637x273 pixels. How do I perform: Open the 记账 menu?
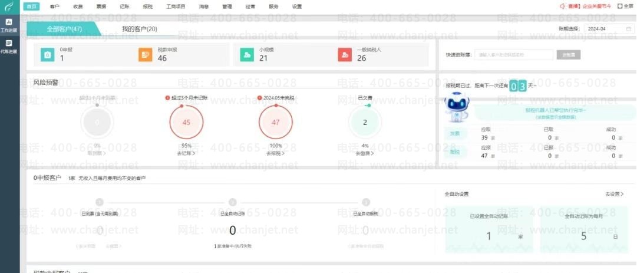click(125, 6)
